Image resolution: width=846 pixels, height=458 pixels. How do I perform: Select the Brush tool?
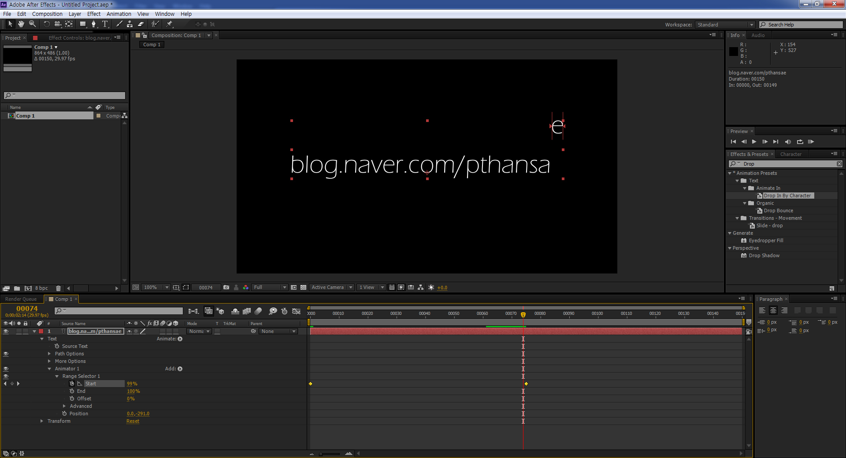point(119,24)
